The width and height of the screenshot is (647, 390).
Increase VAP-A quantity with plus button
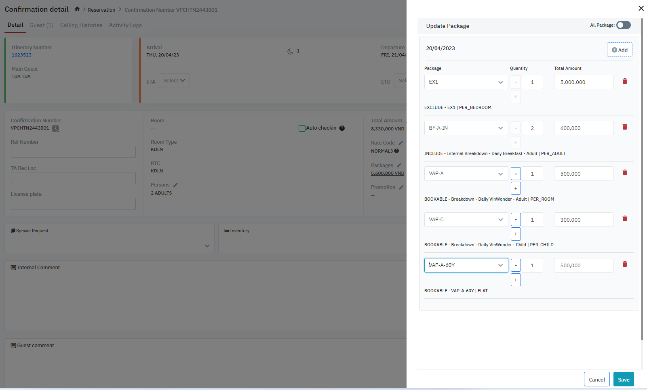click(x=516, y=189)
